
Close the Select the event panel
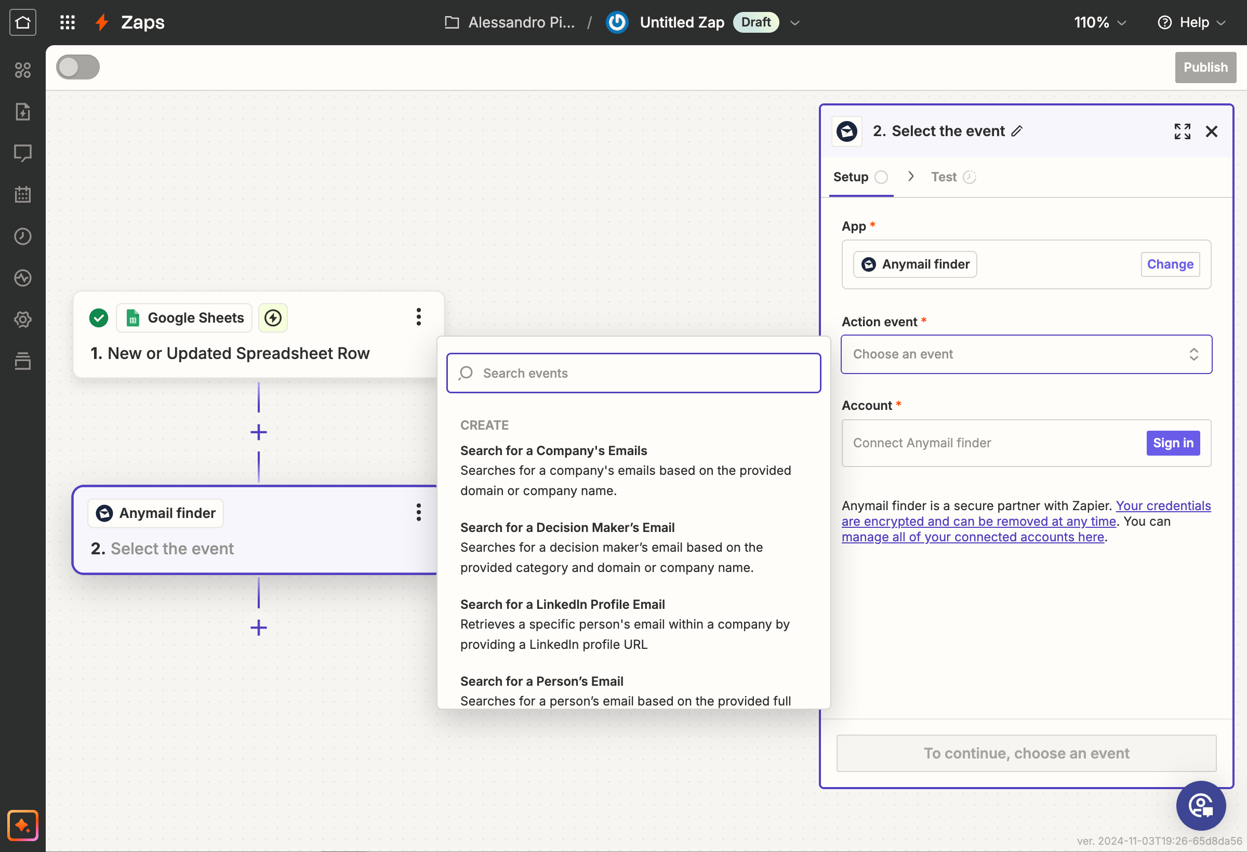(x=1212, y=131)
